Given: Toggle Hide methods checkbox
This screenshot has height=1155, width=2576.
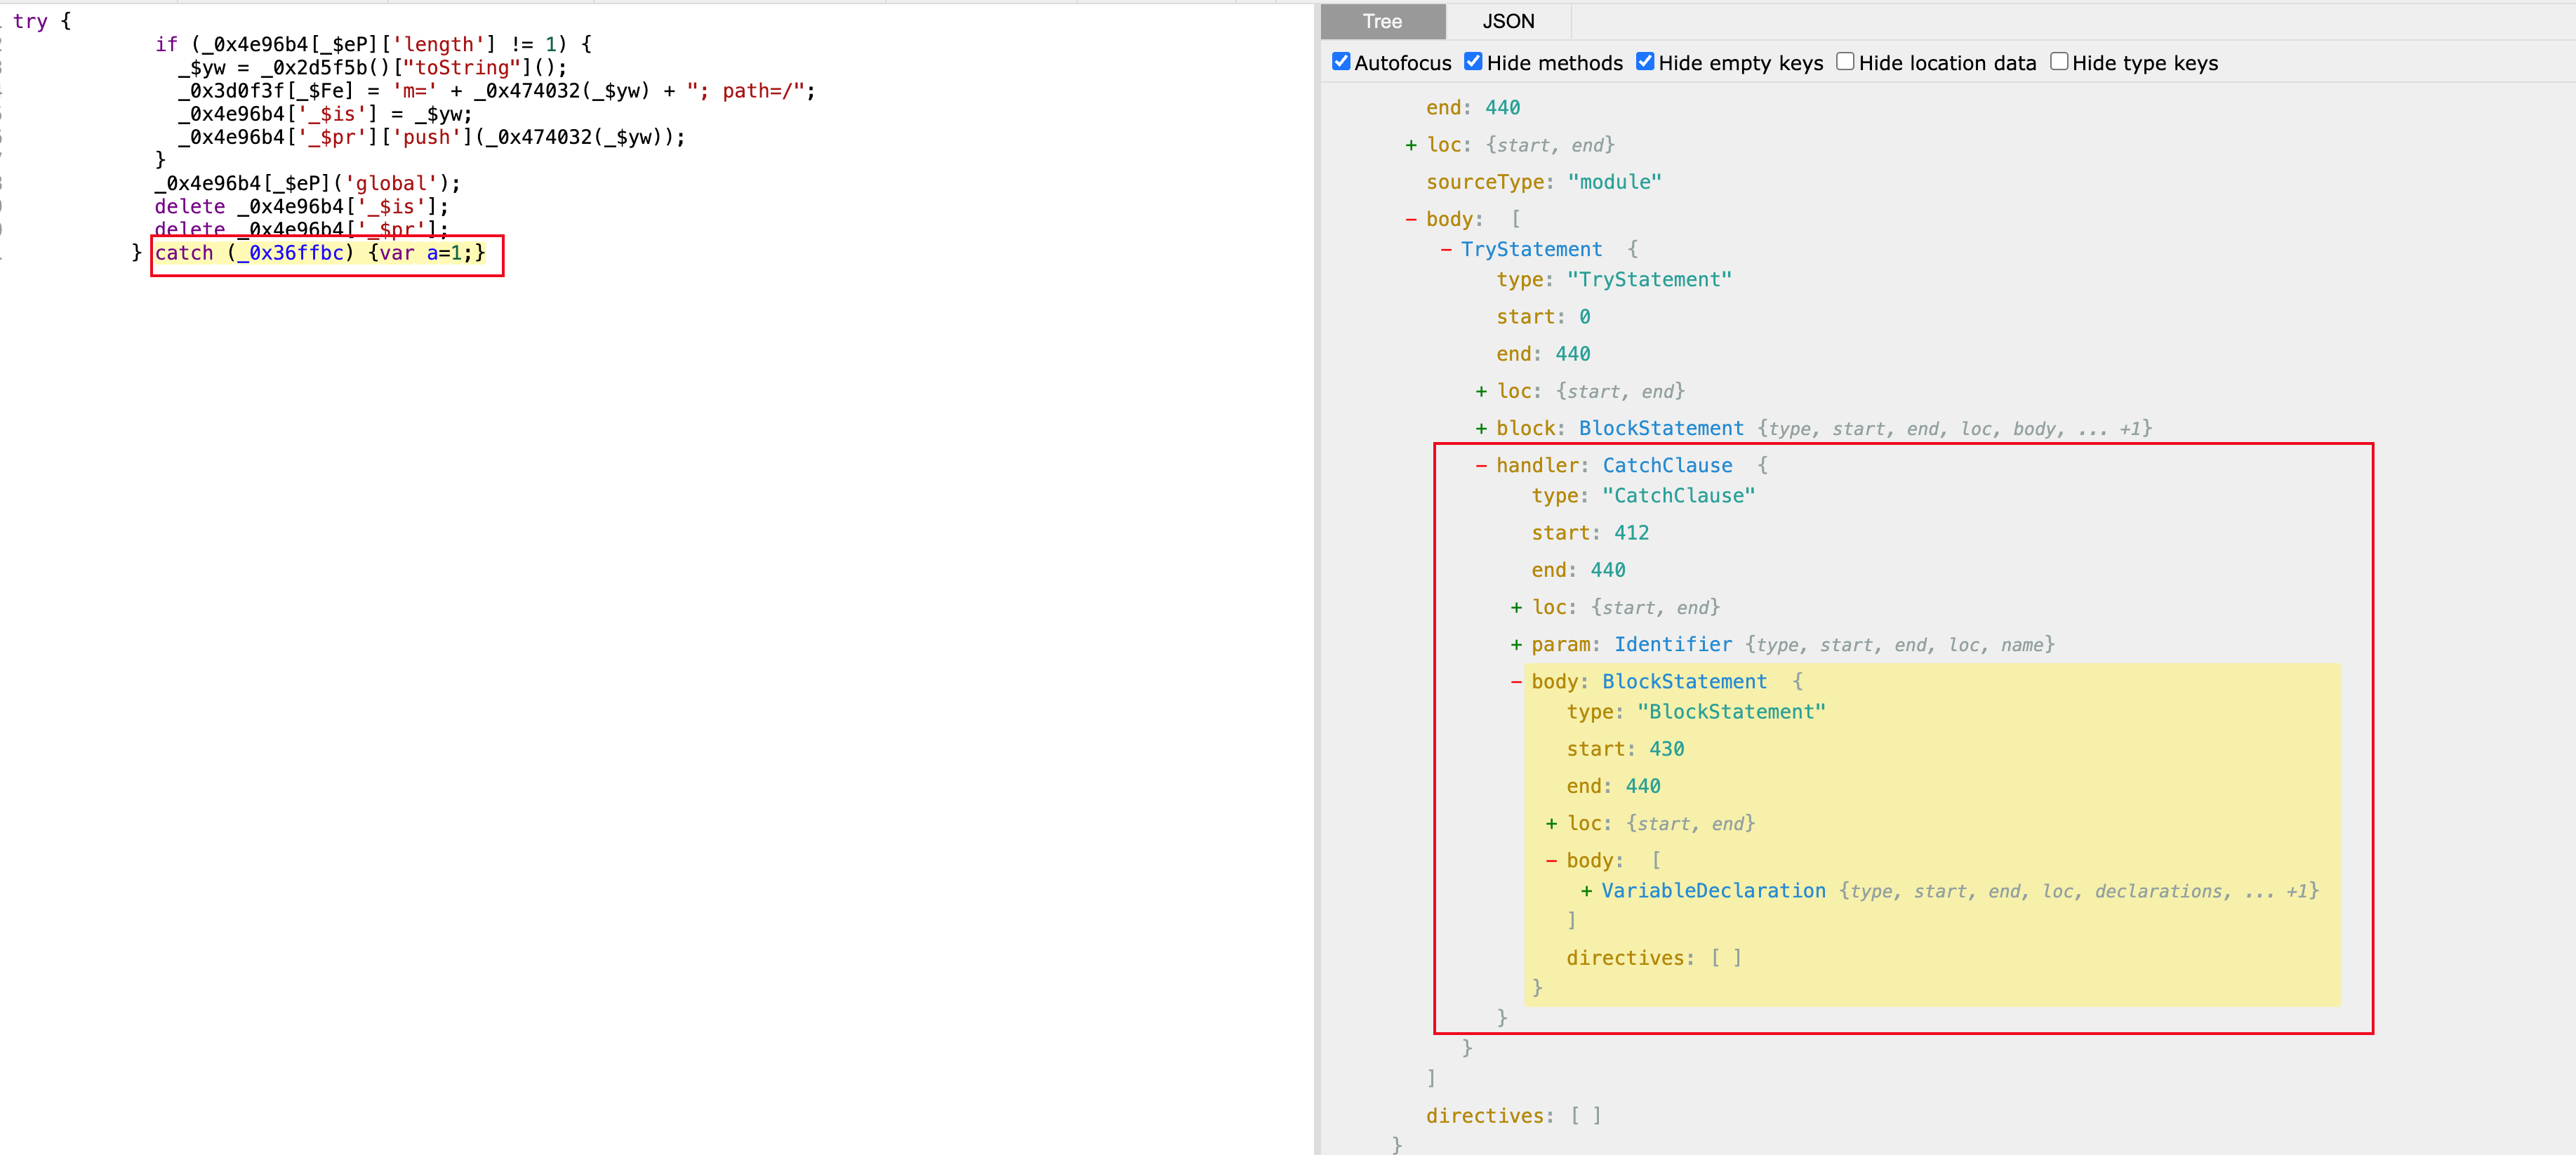Looking at the screenshot, I should coord(1473,62).
